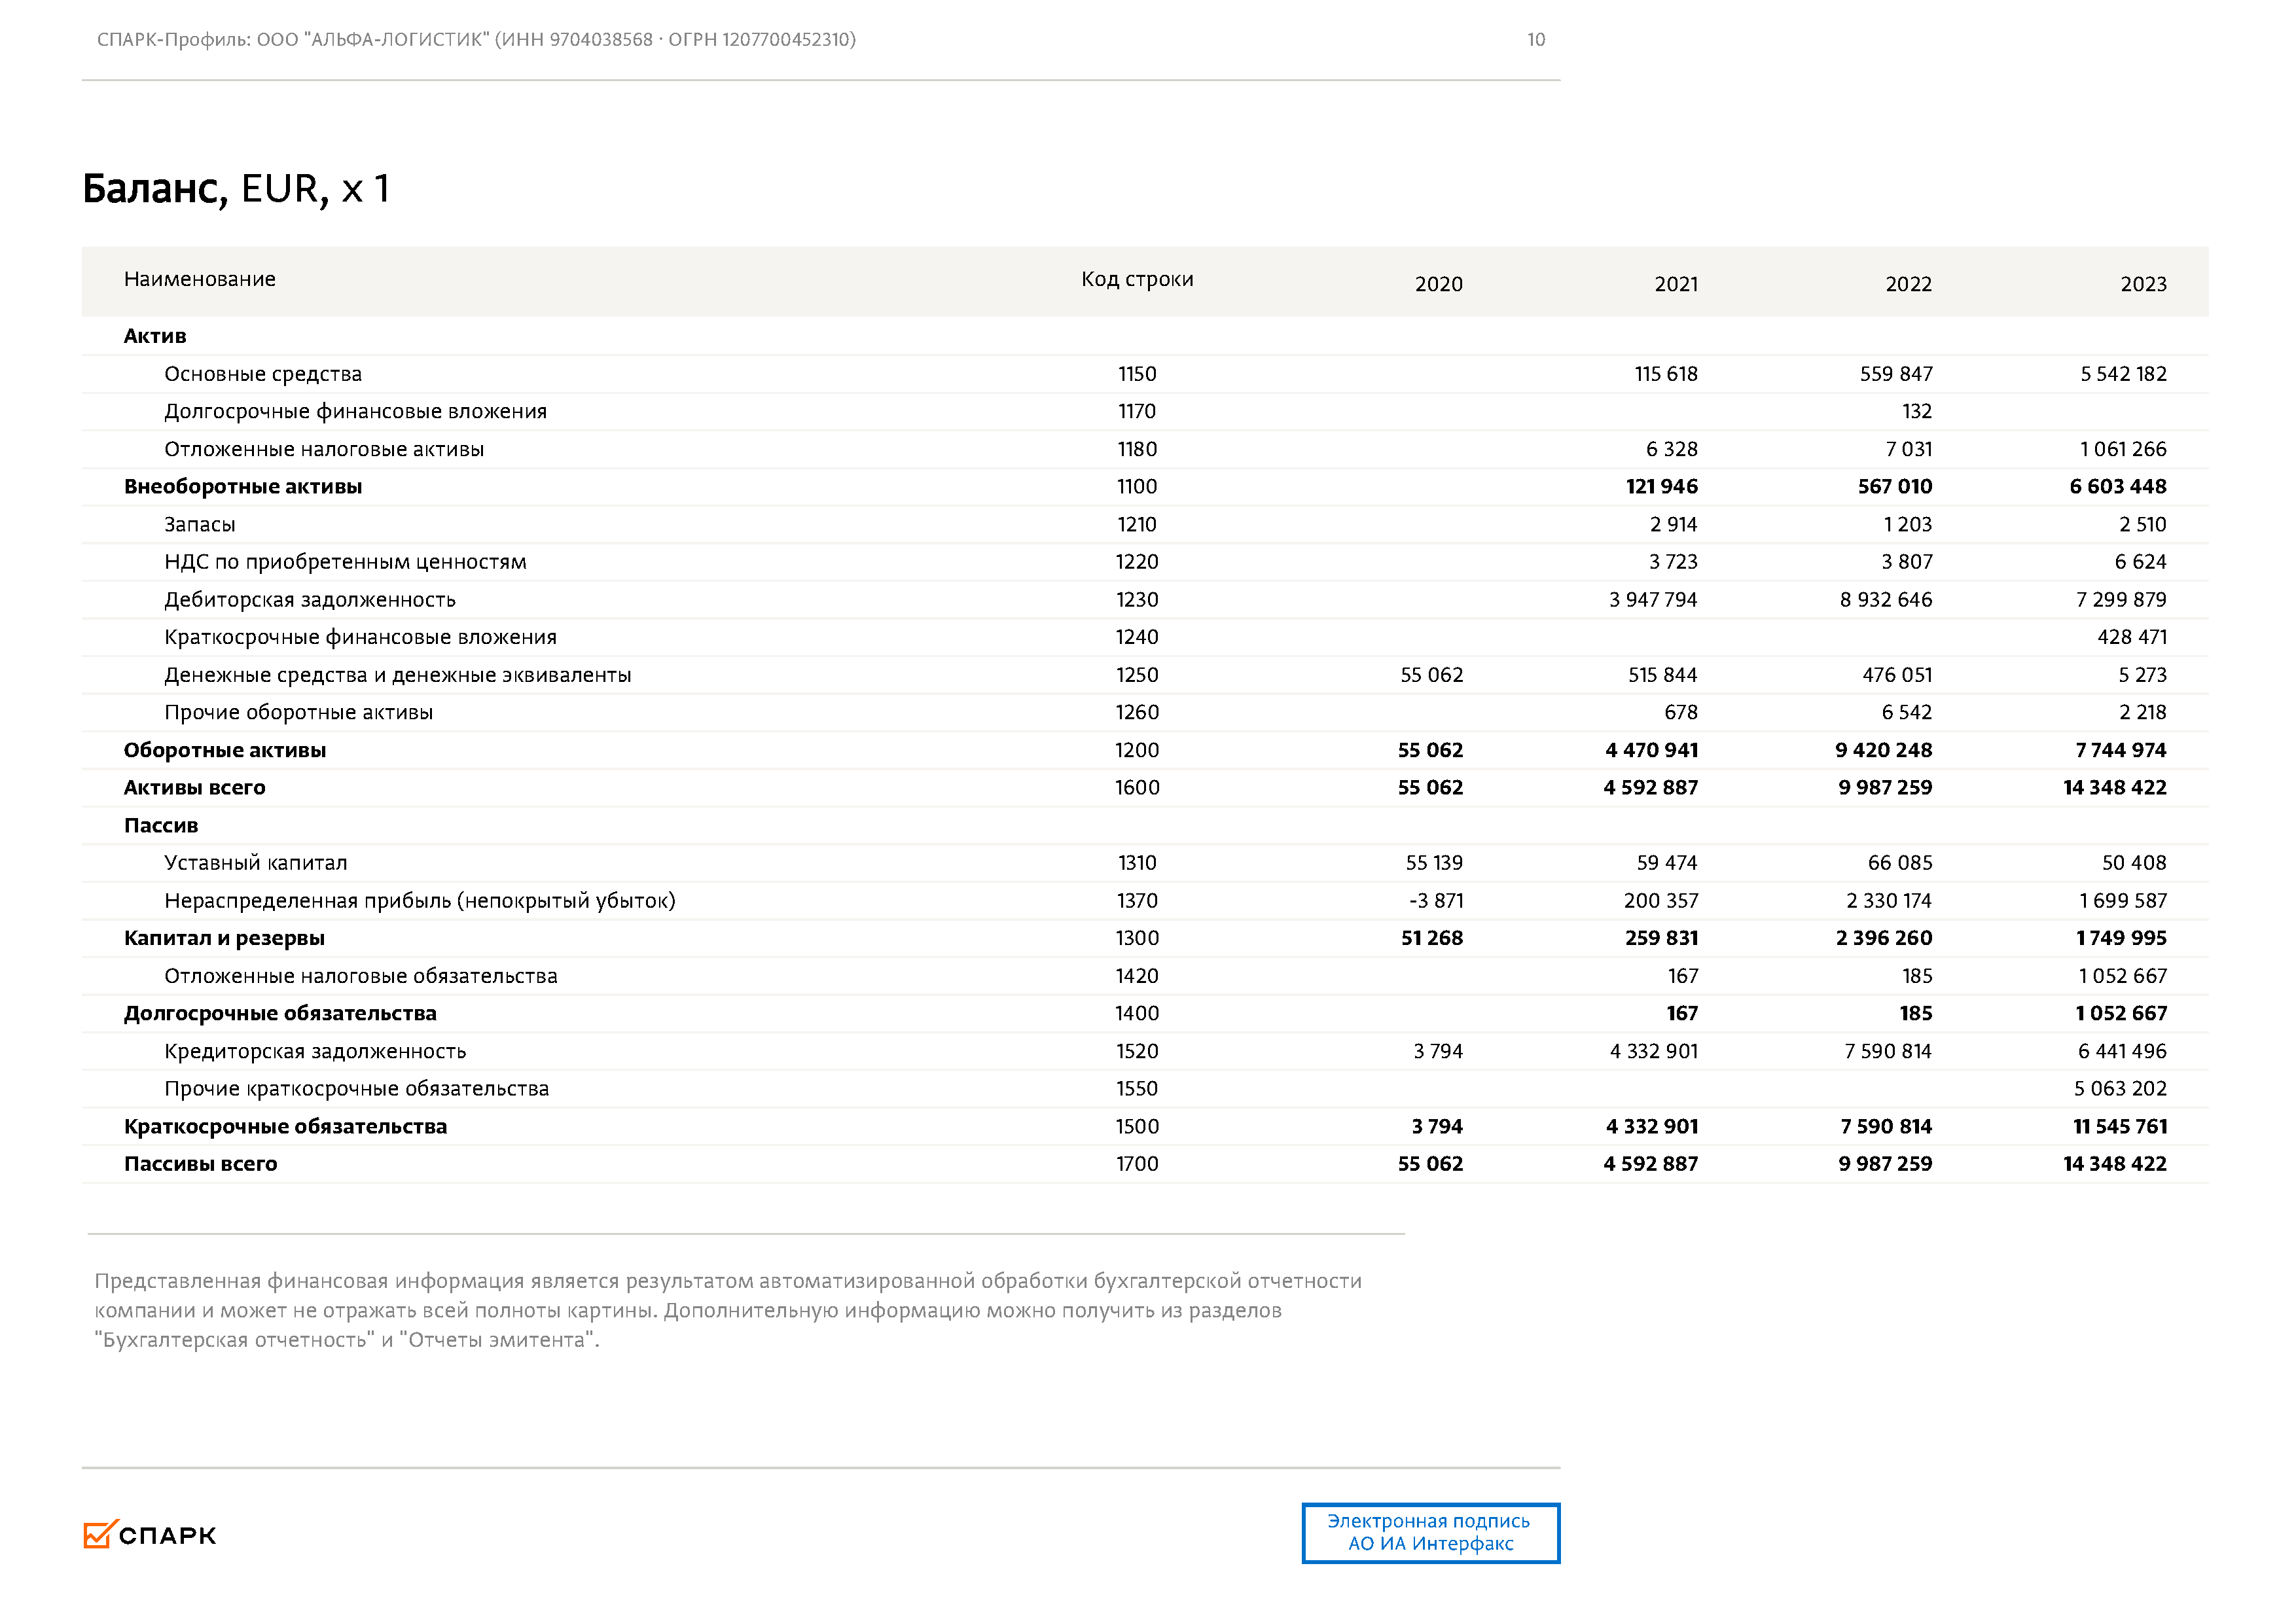Select the Дебиторская задолженность row
The width and height of the screenshot is (2296, 1623).
tap(310, 600)
